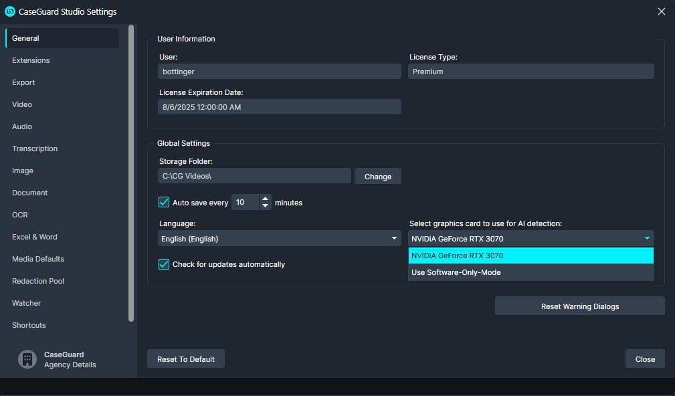Open the Transcription settings tab

[x=34, y=148]
